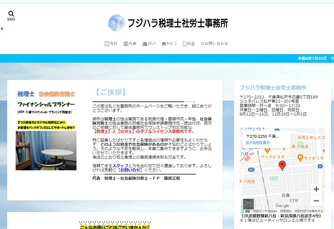The width and height of the screenshot is (334, 229).
Task: Click the 代表 税理士・社会保険労務士・FP signature line
Action: 136,178
